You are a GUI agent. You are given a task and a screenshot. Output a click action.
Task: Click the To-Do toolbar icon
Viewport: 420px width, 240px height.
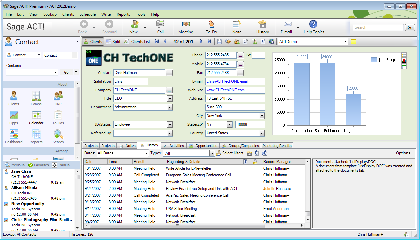click(x=211, y=27)
